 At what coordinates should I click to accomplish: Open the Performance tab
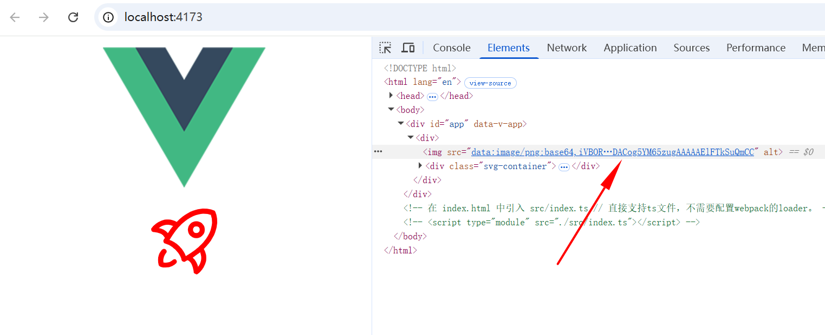(x=756, y=48)
